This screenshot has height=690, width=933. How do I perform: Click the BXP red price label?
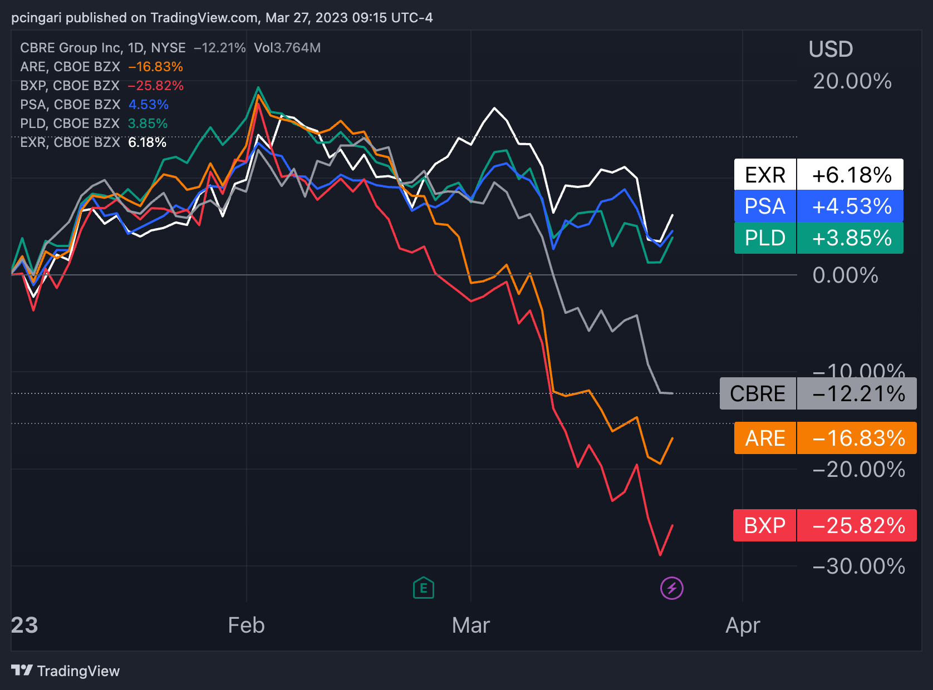click(x=825, y=525)
